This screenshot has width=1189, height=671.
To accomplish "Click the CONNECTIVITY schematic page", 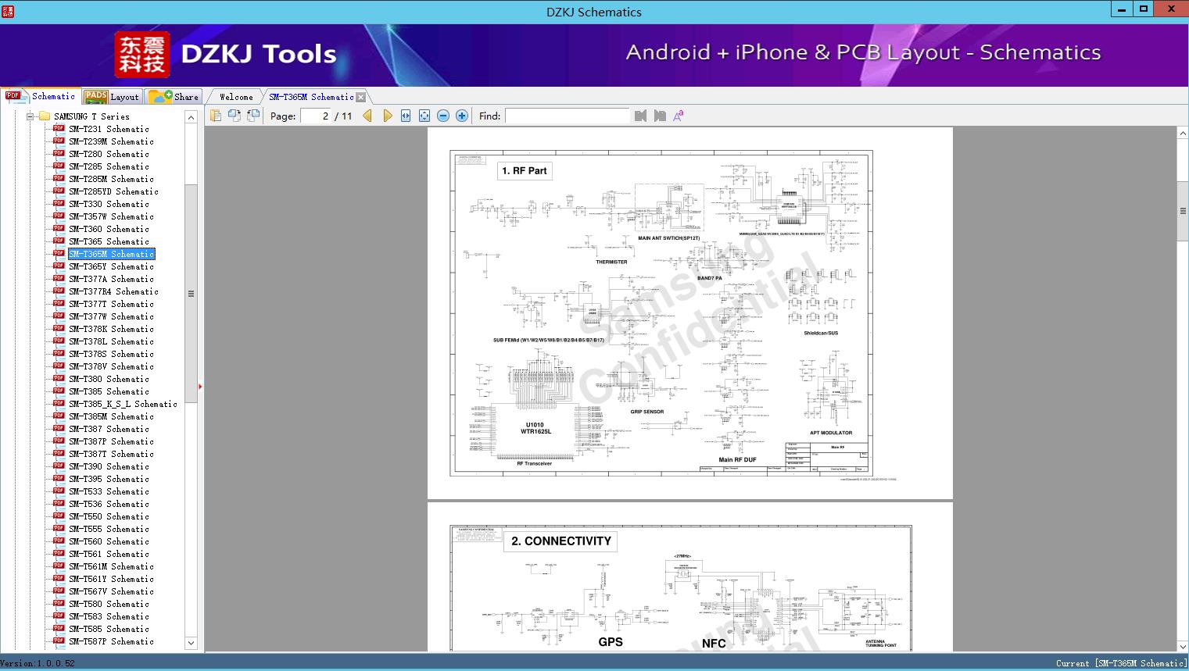I will (690, 577).
